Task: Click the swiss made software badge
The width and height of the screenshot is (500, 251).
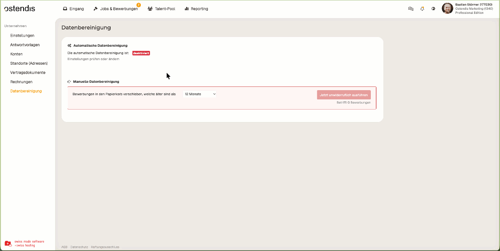Action: [25, 243]
